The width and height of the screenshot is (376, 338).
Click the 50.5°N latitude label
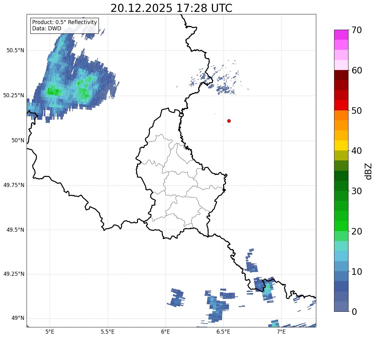point(15,50)
